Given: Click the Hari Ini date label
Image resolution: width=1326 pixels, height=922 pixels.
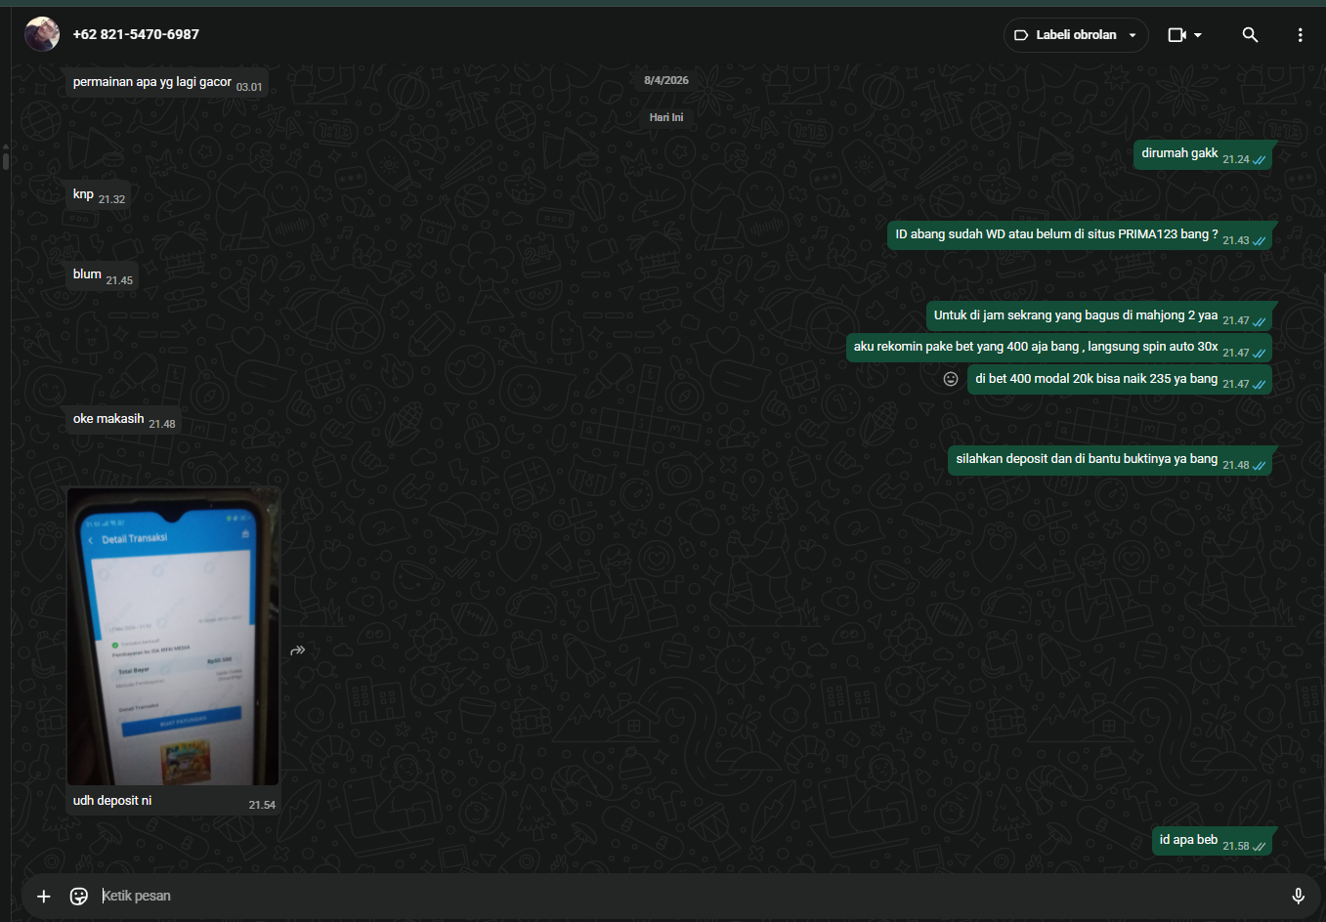Looking at the screenshot, I should tap(666, 117).
